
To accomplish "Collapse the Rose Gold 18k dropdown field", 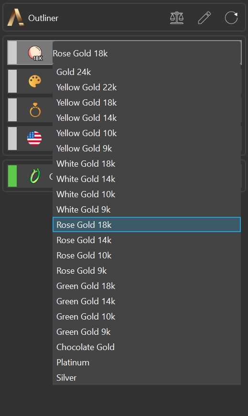I will pyautogui.click(x=147, y=53).
